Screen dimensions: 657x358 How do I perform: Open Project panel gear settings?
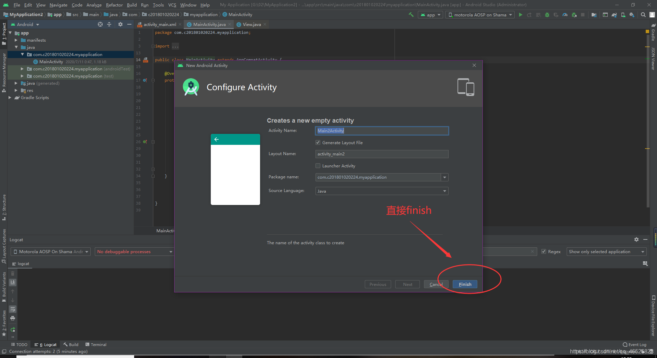point(120,24)
